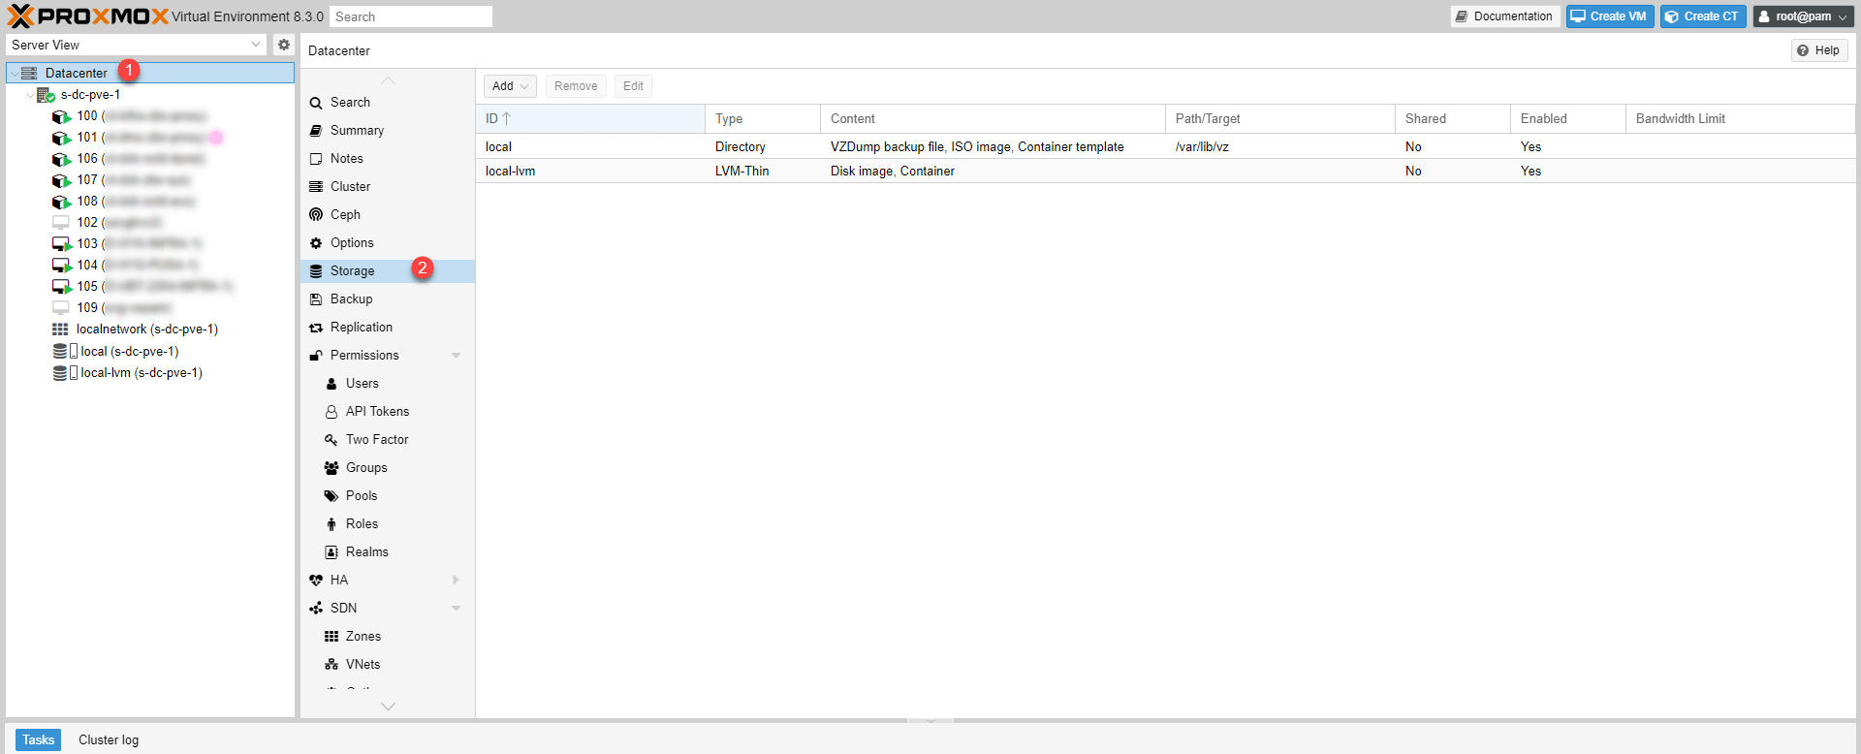
Task: Collapse the Permissions submenu arrow
Action: 456,356
